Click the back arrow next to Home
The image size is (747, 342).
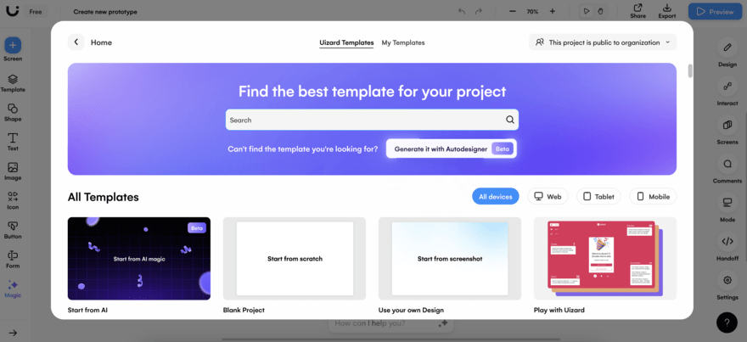(x=76, y=42)
